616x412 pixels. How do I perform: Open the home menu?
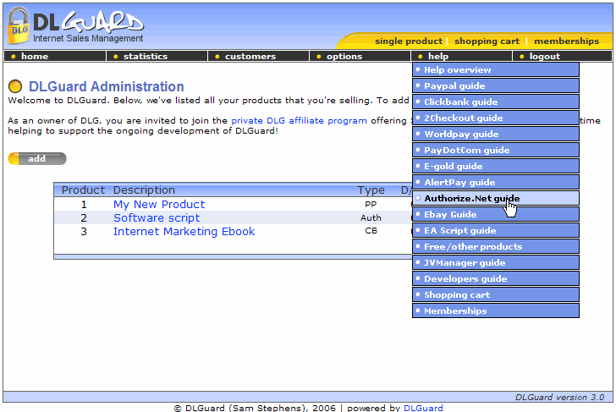tap(55, 56)
